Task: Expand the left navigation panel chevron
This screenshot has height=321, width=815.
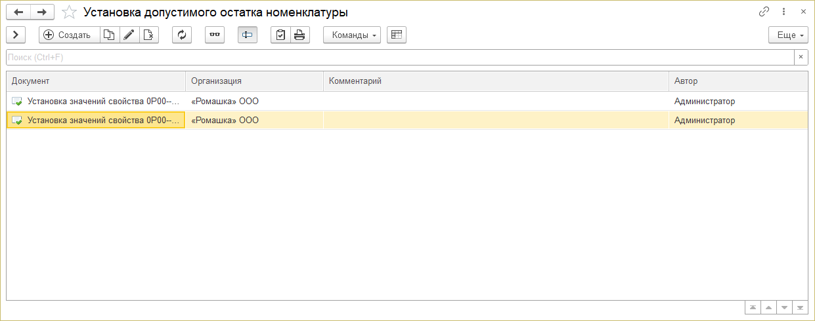Action: (x=16, y=35)
